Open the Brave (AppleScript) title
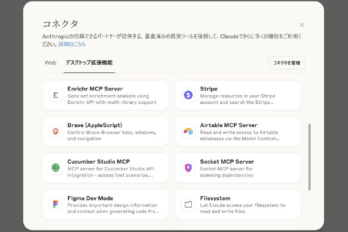Viewport: 348px width, 232px height. pyautogui.click(x=95, y=125)
